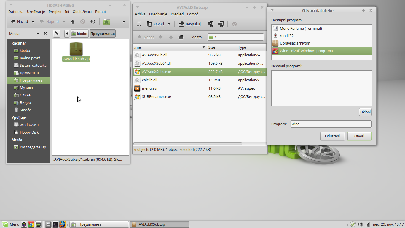Open the Mint Menu button

tap(11, 224)
